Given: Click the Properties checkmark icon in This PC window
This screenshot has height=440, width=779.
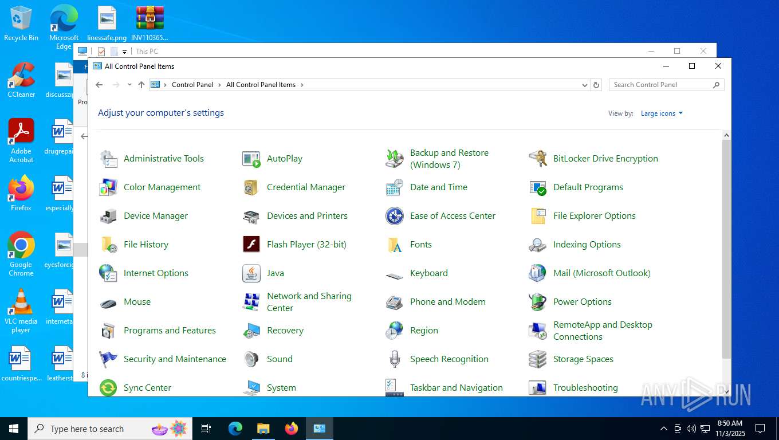Looking at the screenshot, I should [x=101, y=52].
